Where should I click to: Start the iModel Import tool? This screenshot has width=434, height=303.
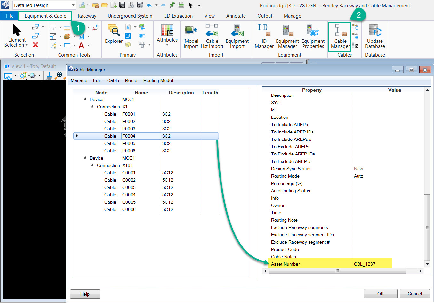tap(191, 36)
